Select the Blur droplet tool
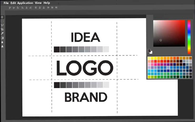Screen dimensions: 195x122 click(x=2, y=42)
